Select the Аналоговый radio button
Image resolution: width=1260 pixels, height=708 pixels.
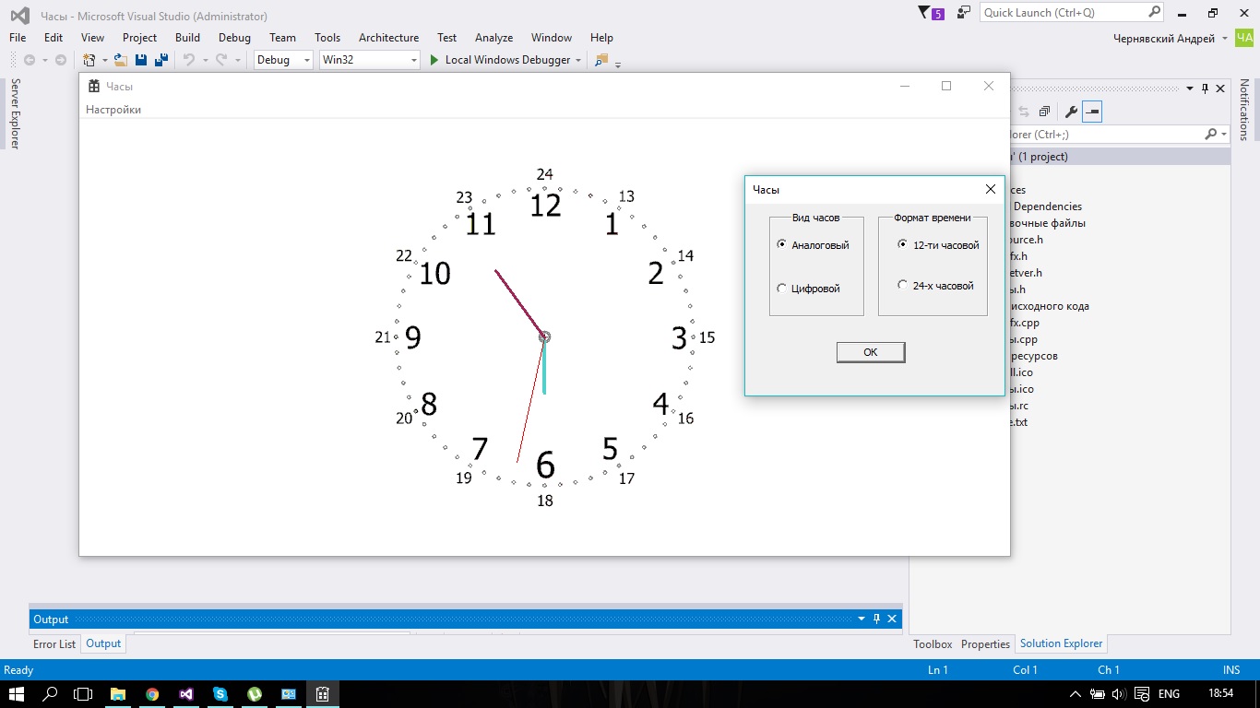pyautogui.click(x=813, y=245)
